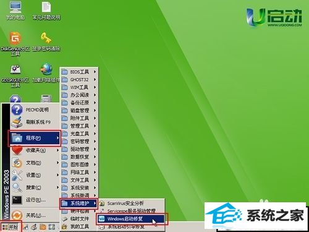Expand the 办公阅读 submenu arrow
The width and height of the screenshot is (309, 232).
point(95,95)
